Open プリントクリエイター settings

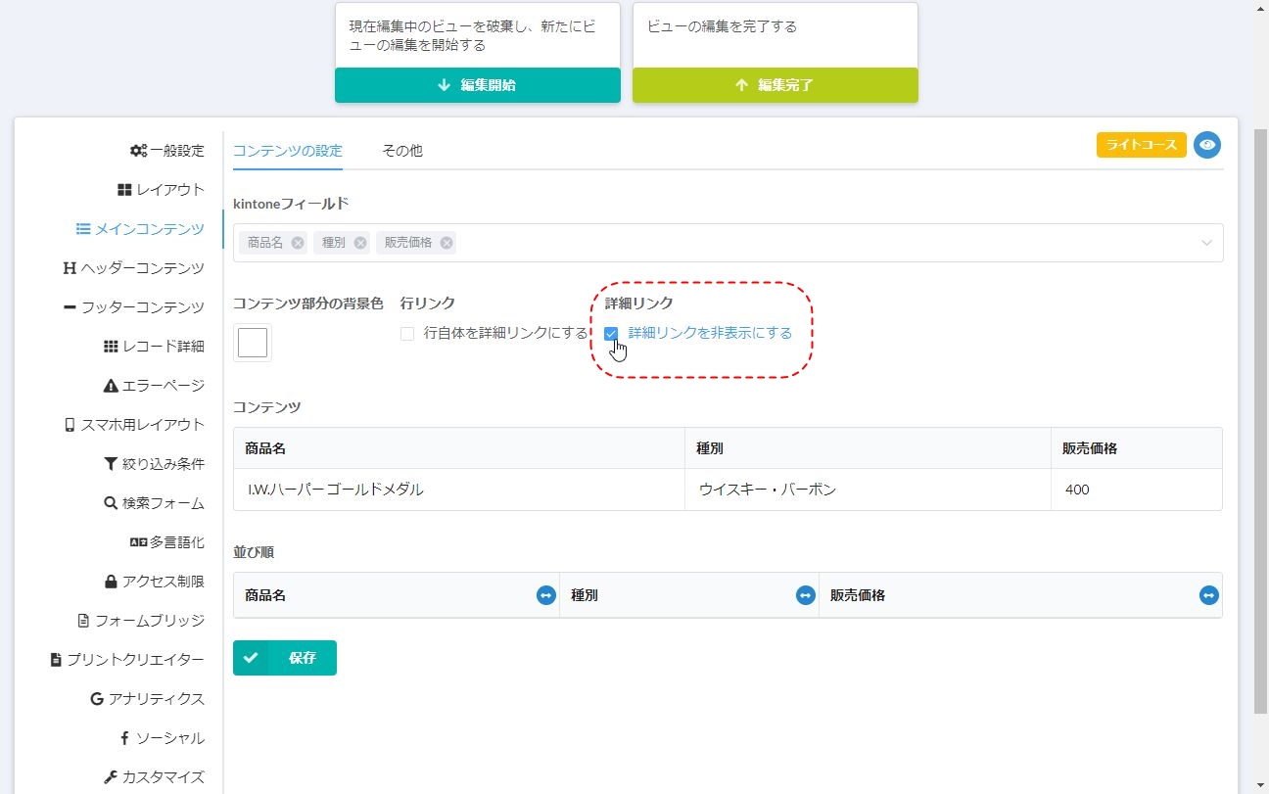point(127,660)
